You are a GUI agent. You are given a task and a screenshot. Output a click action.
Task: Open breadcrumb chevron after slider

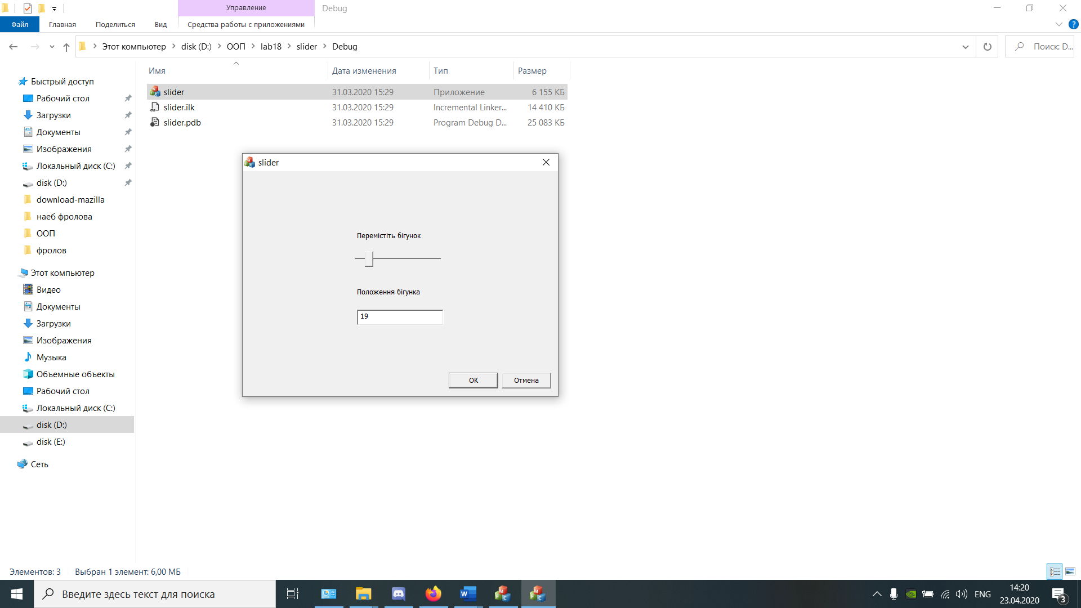[325, 46]
